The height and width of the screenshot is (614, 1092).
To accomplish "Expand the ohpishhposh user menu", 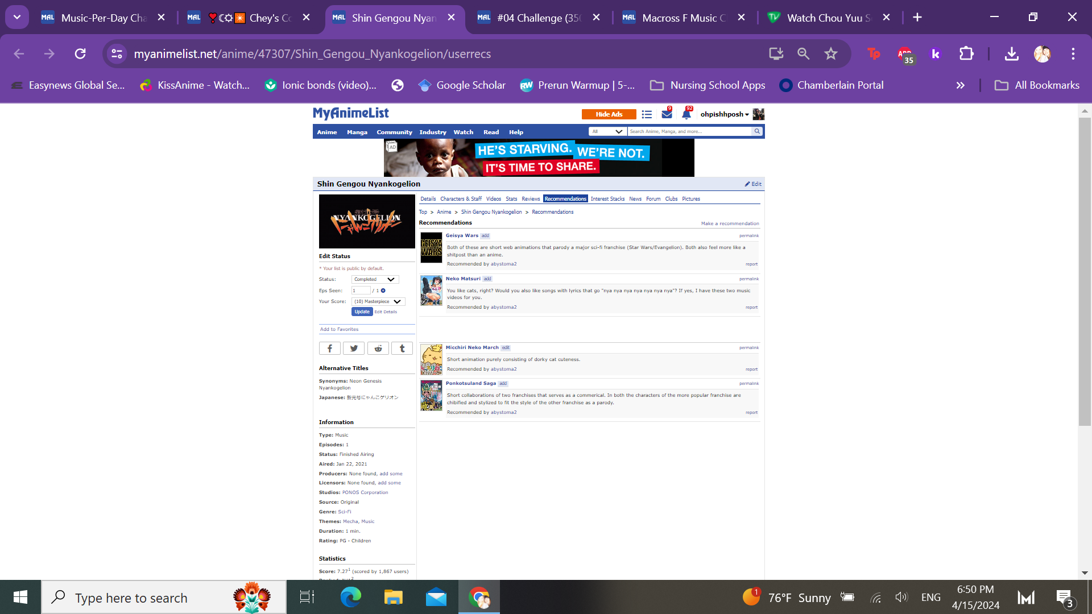I will pyautogui.click(x=724, y=114).
